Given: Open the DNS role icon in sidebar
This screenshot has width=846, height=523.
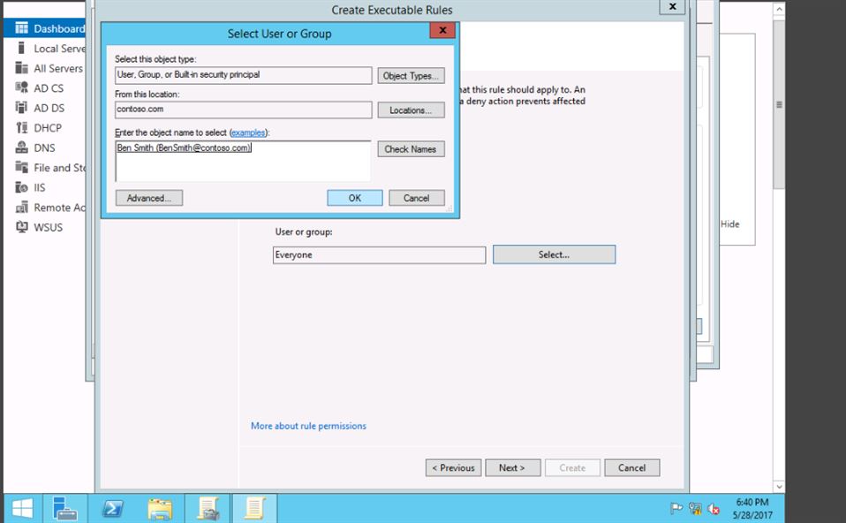Looking at the screenshot, I should point(21,148).
